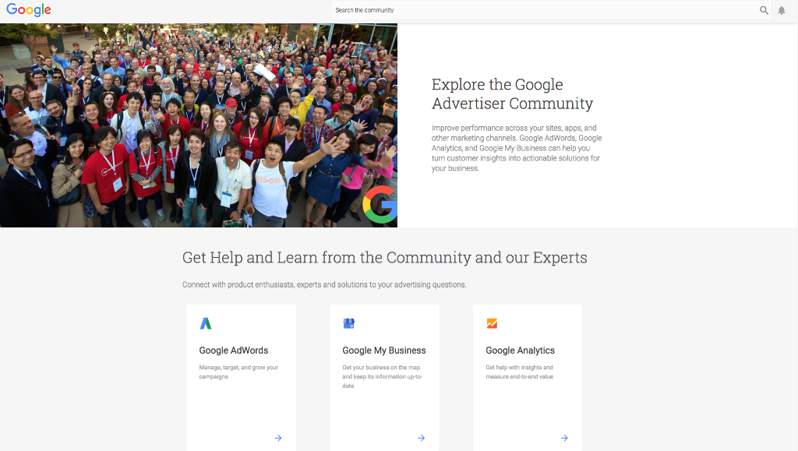Image resolution: width=798 pixels, height=451 pixels.
Task: Click 'Get your business on the map' description
Action: click(x=382, y=376)
